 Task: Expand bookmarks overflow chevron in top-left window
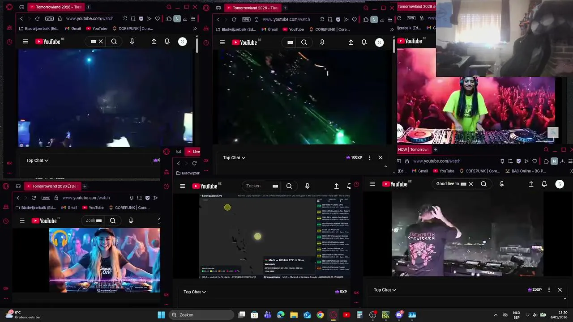tap(195, 29)
